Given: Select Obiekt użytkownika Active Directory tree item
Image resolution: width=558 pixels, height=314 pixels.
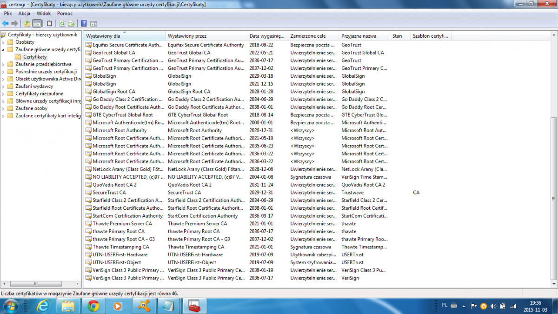Looking at the screenshot, I should 48,79.
